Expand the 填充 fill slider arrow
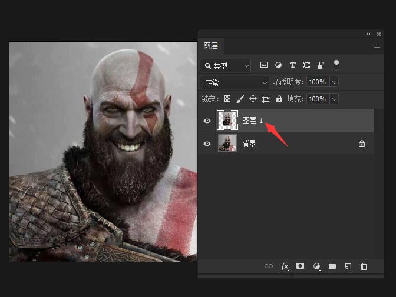The width and height of the screenshot is (396, 297). tap(334, 99)
